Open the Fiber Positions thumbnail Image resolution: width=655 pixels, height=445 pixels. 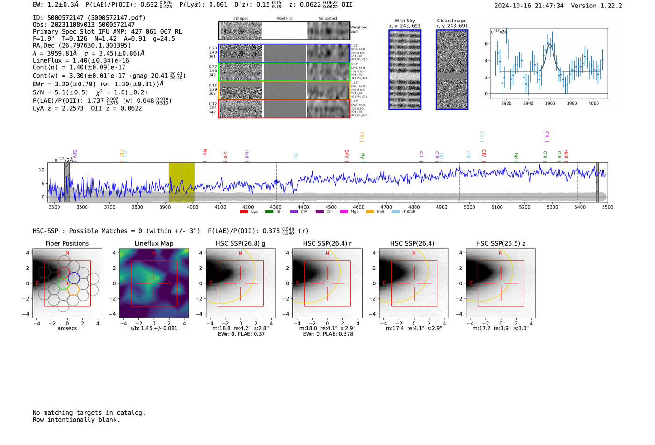(x=67, y=283)
